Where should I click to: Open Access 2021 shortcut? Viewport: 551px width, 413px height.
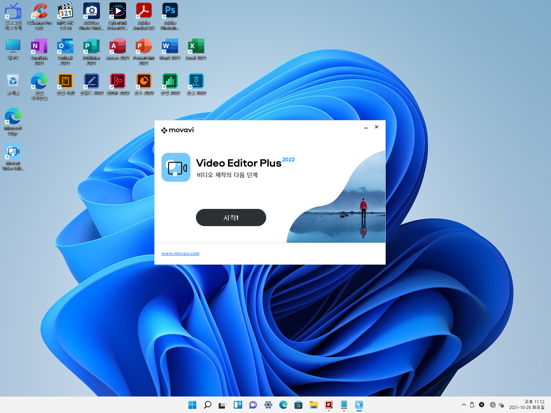coord(117,50)
